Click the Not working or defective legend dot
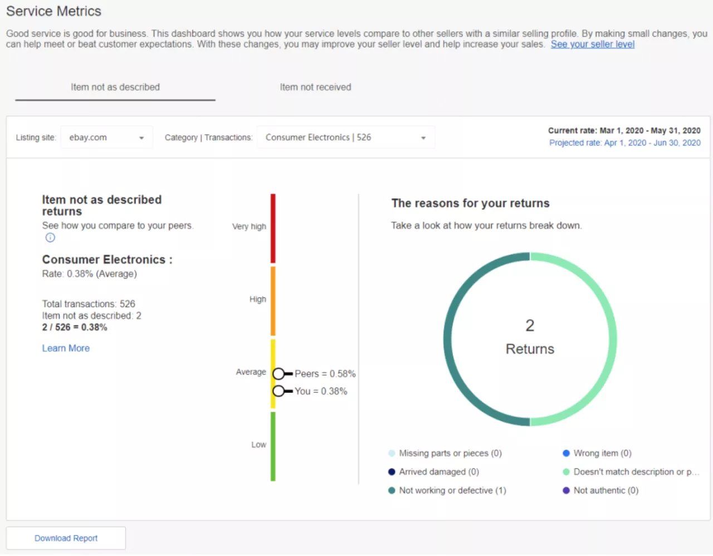 (x=392, y=490)
